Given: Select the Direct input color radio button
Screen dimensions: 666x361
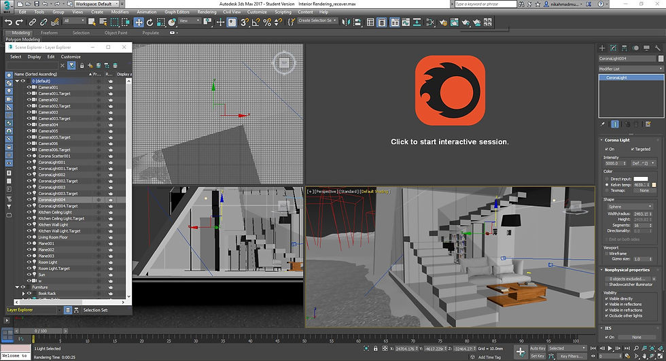Looking at the screenshot, I should (x=606, y=179).
